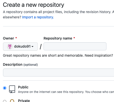Click 'Anyone on the internet can see' text
Image resolution: width=114 pixels, height=102 pixels.
[x=66, y=92]
